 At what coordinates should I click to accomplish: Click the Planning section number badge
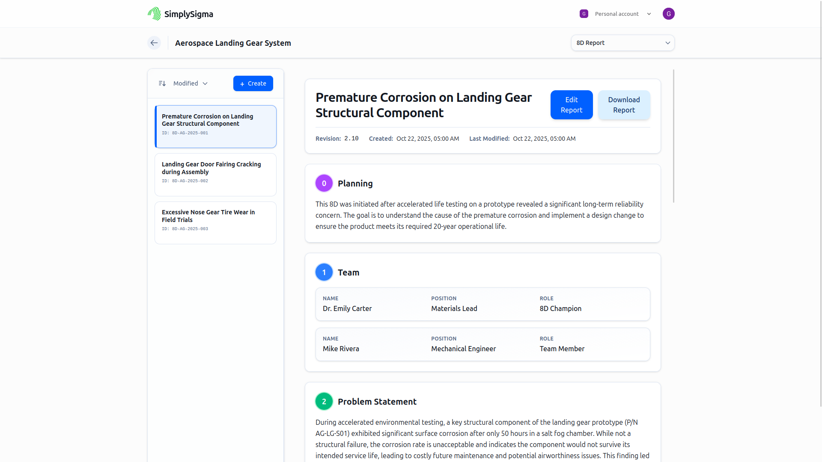(x=324, y=183)
